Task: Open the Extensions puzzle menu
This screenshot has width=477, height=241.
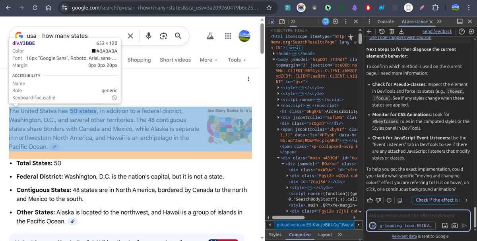Action: pyautogui.click(x=435, y=8)
